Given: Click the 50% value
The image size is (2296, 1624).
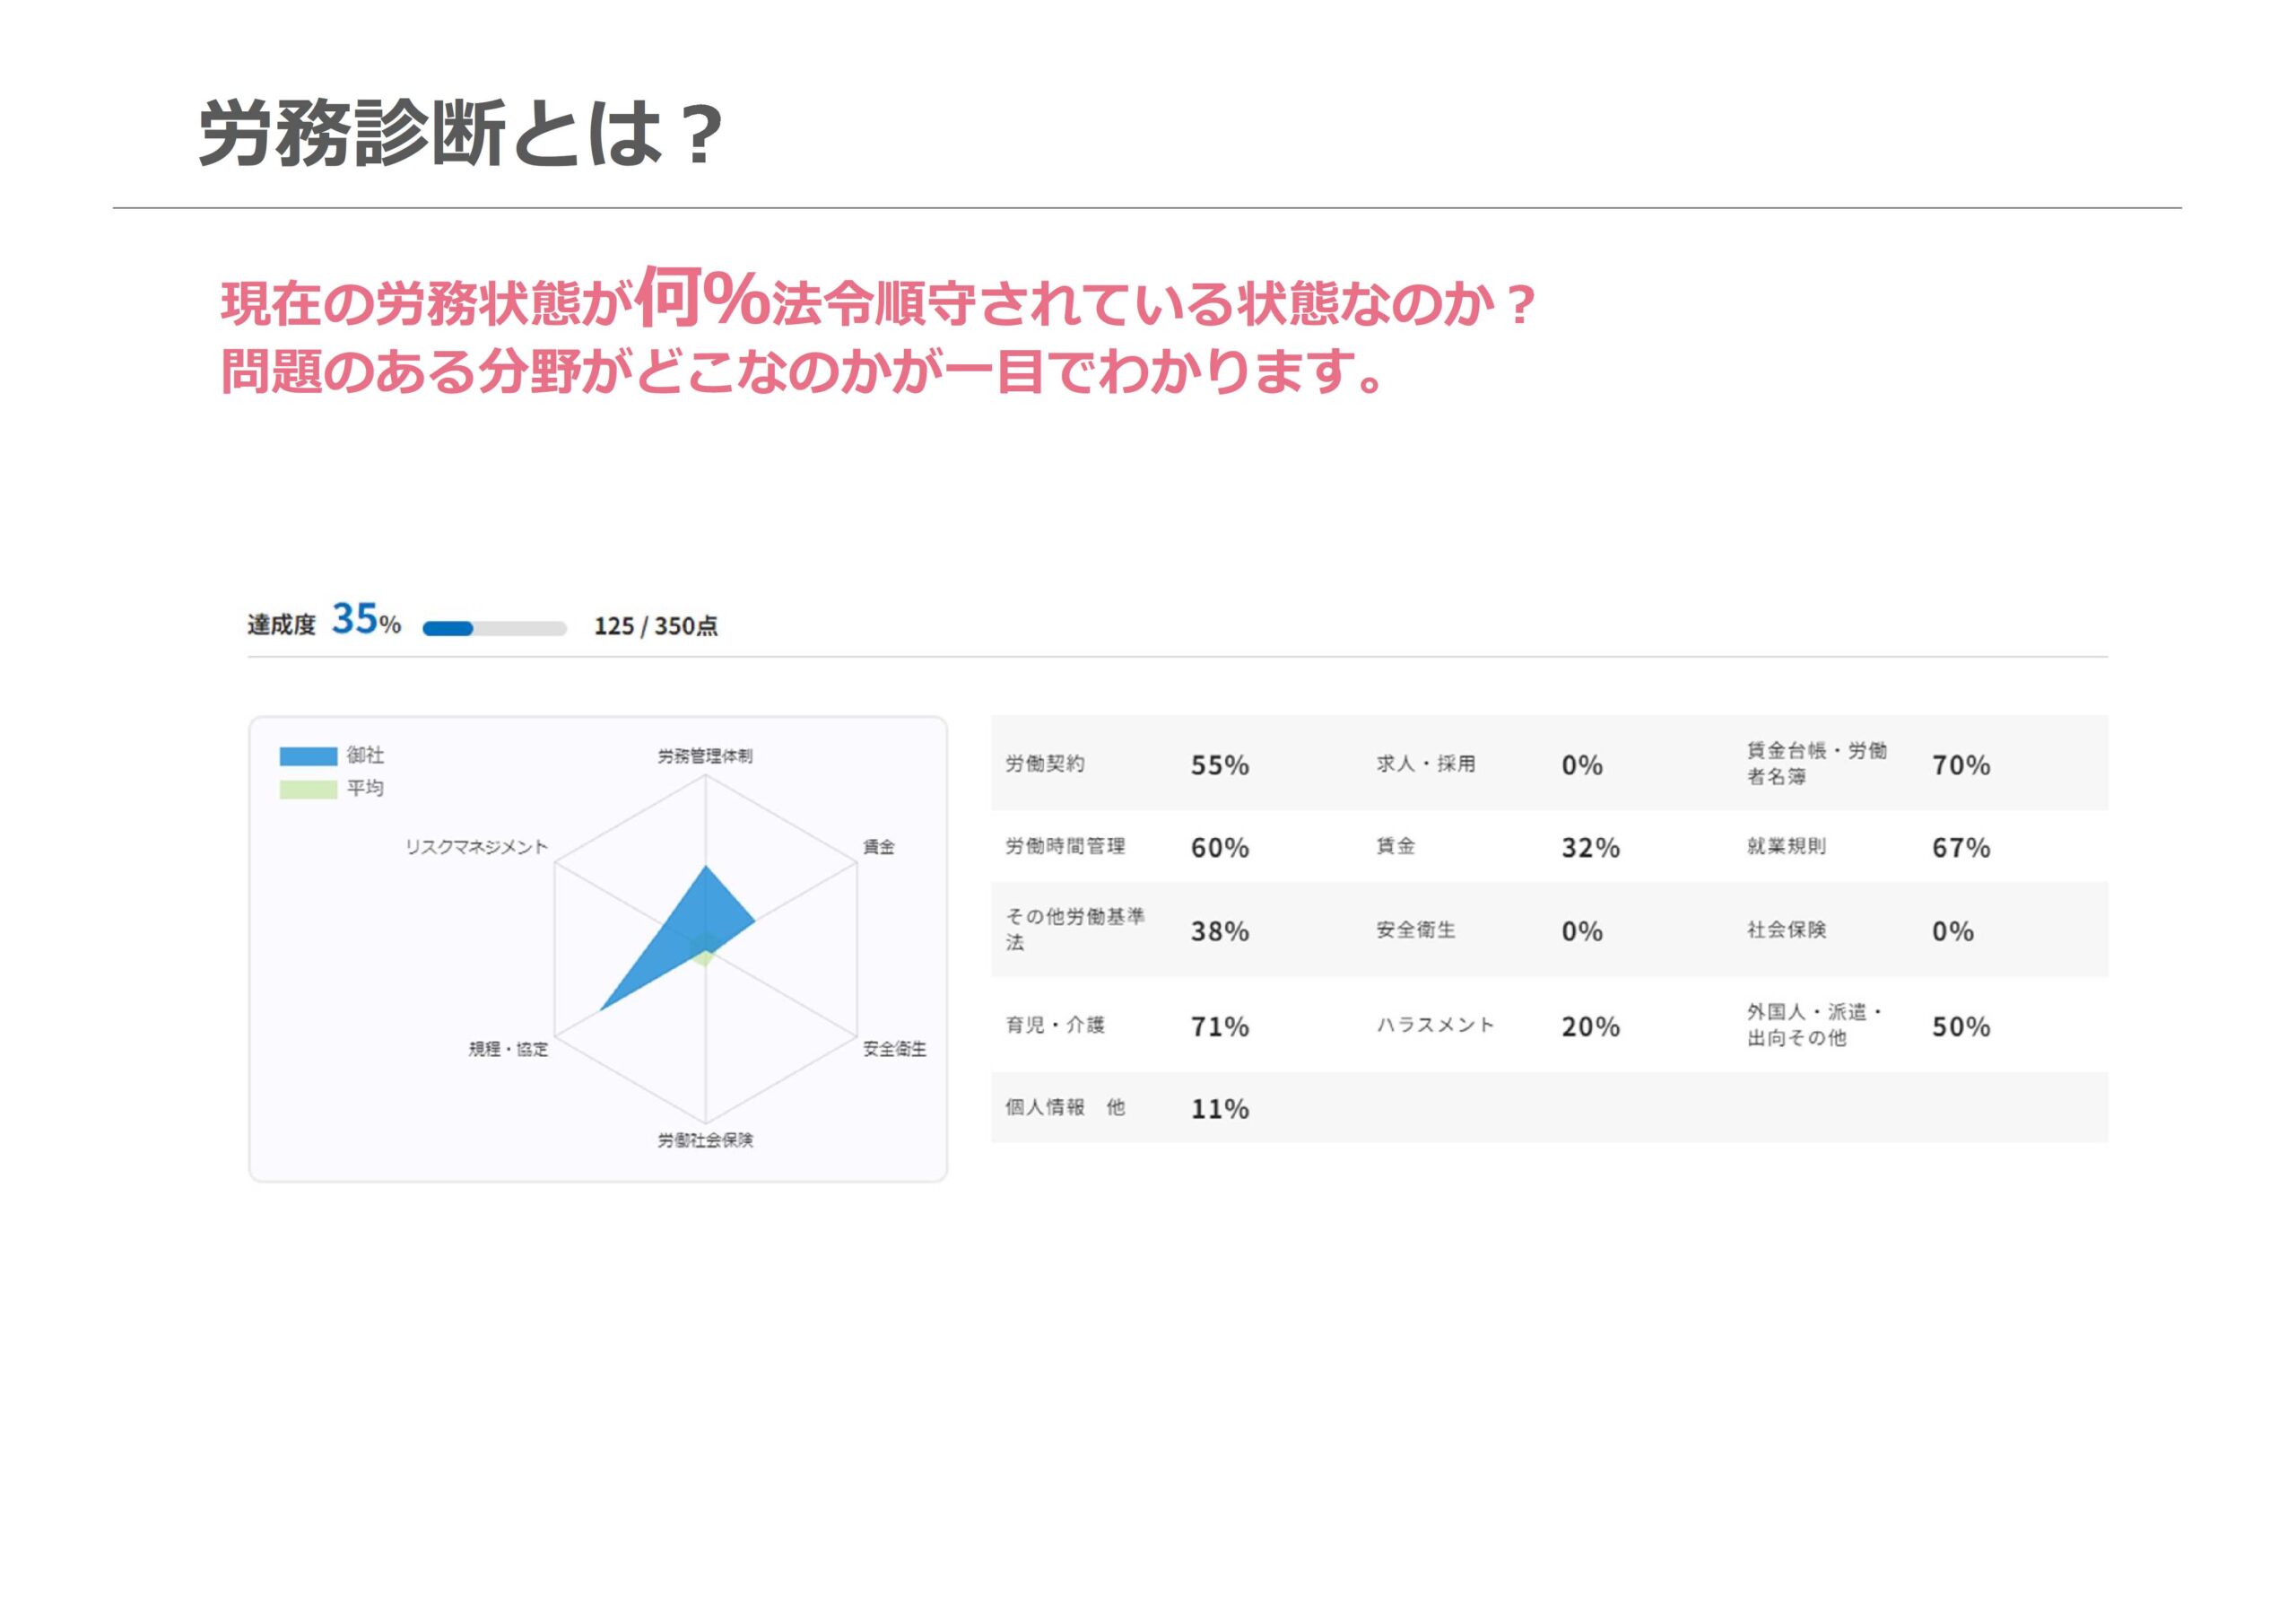Looking at the screenshot, I should pyautogui.click(x=1960, y=1026).
